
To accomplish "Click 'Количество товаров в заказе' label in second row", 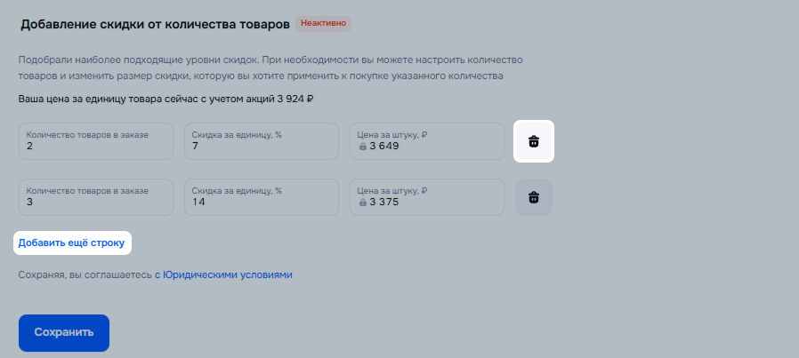I will [87, 191].
